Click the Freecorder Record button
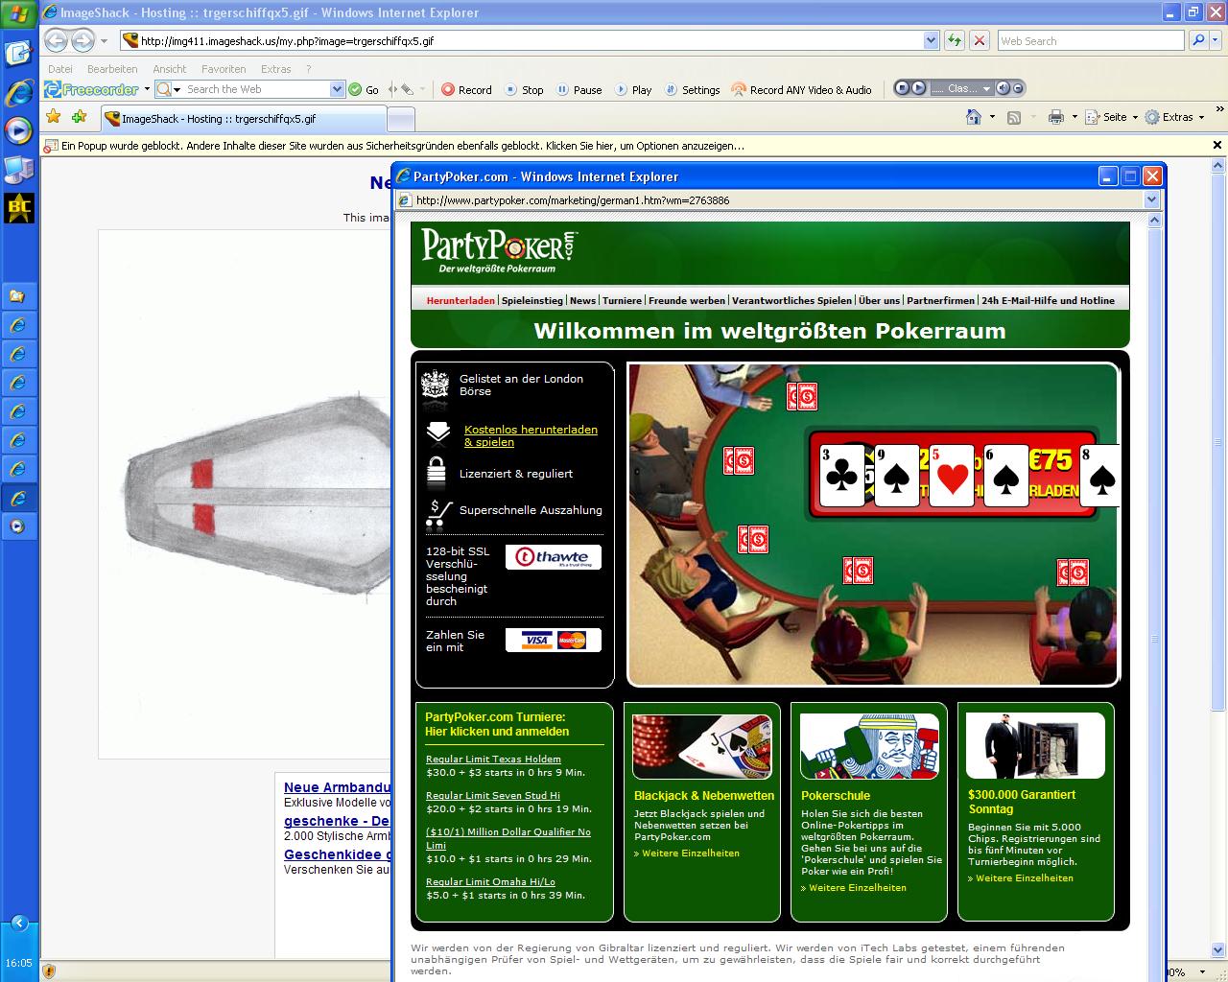Screen dimensions: 1228x982 click(466, 89)
